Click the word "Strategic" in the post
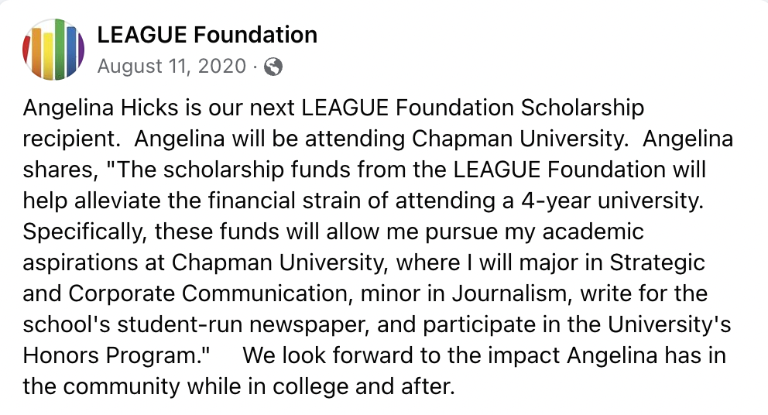Image resolution: width=768 pixels, height=415 pixels. tap(658, 262)
